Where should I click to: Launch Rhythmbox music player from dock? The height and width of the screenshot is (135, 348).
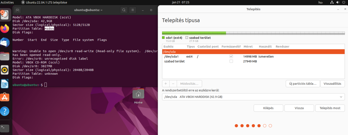click(x=5, y=70)
